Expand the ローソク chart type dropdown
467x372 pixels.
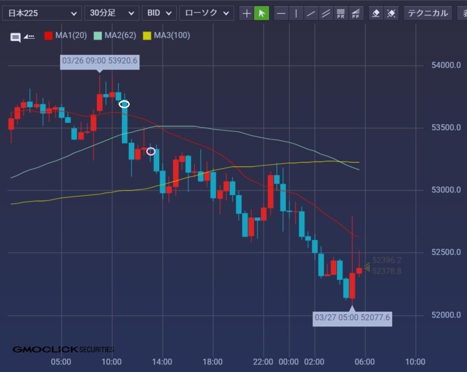tap(206, 13)
